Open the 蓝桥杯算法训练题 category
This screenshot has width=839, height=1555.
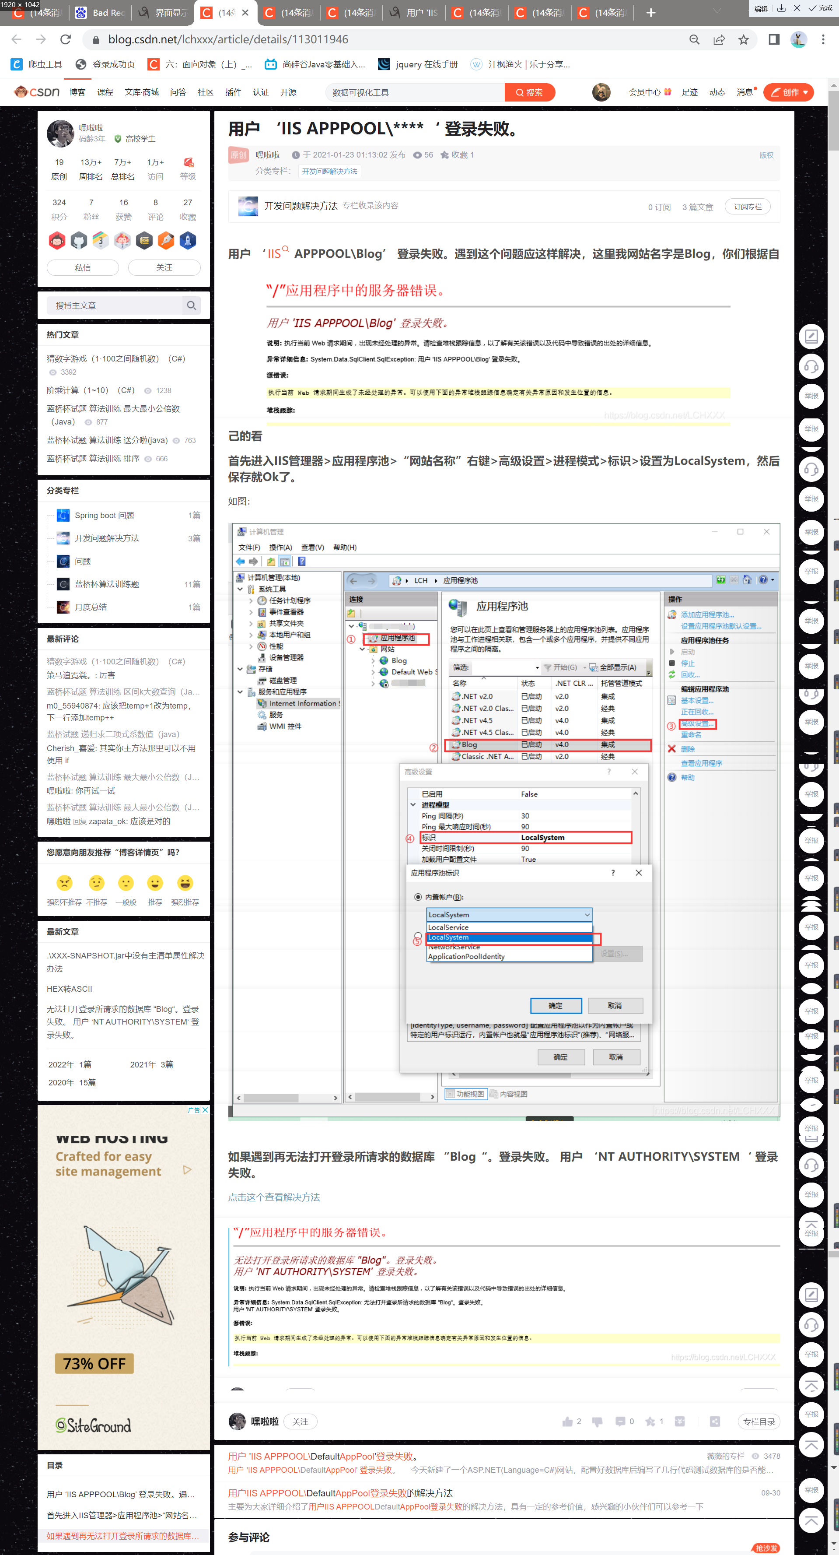[x=107, y=584]
